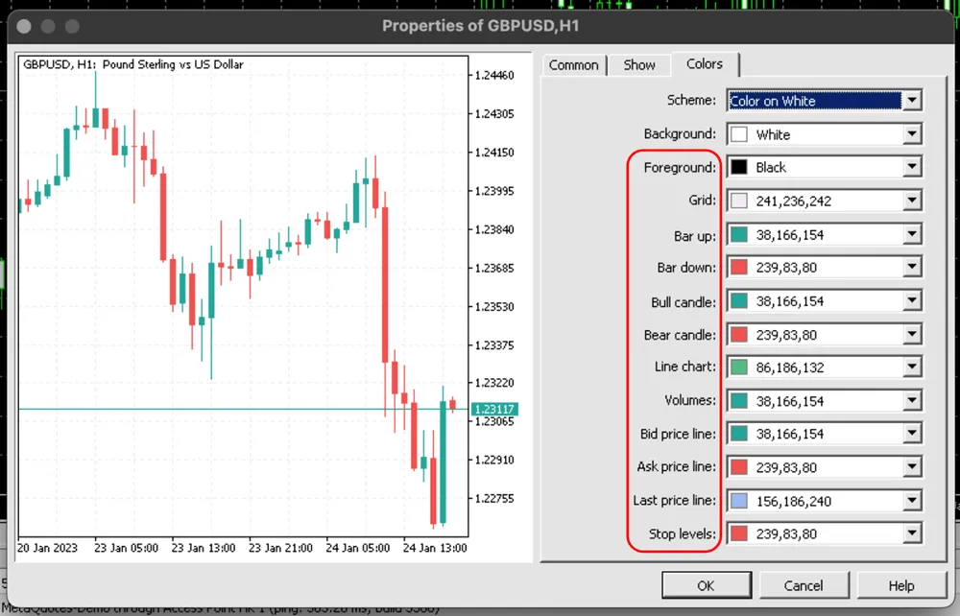
Task: Click the Grid value 241,236,242
Action: [794, 201]
